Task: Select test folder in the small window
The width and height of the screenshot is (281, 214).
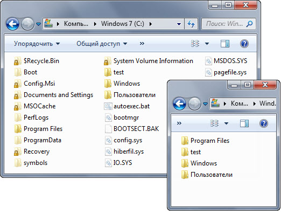Action: pyautogui.click(x=191, y=152)
